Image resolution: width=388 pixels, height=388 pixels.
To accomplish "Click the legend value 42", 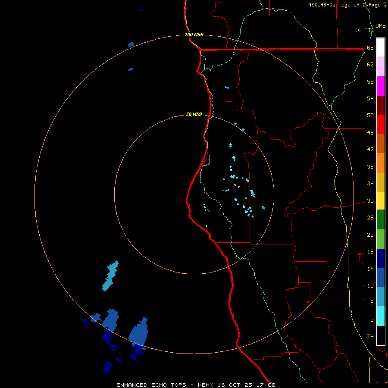I will point(370,149).
